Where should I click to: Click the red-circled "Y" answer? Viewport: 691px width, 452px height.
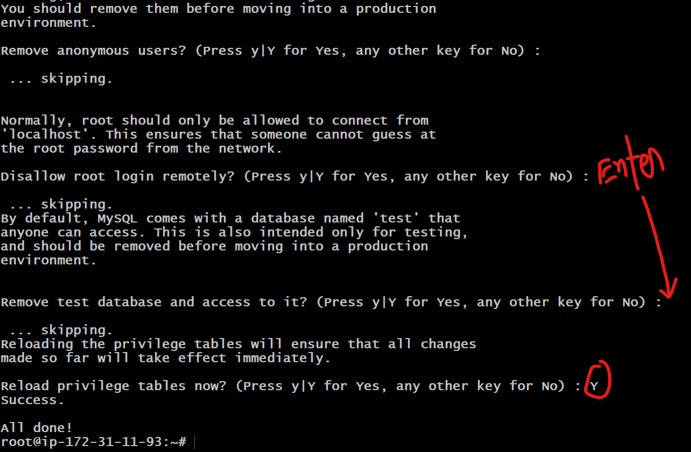tap(594, 386)
